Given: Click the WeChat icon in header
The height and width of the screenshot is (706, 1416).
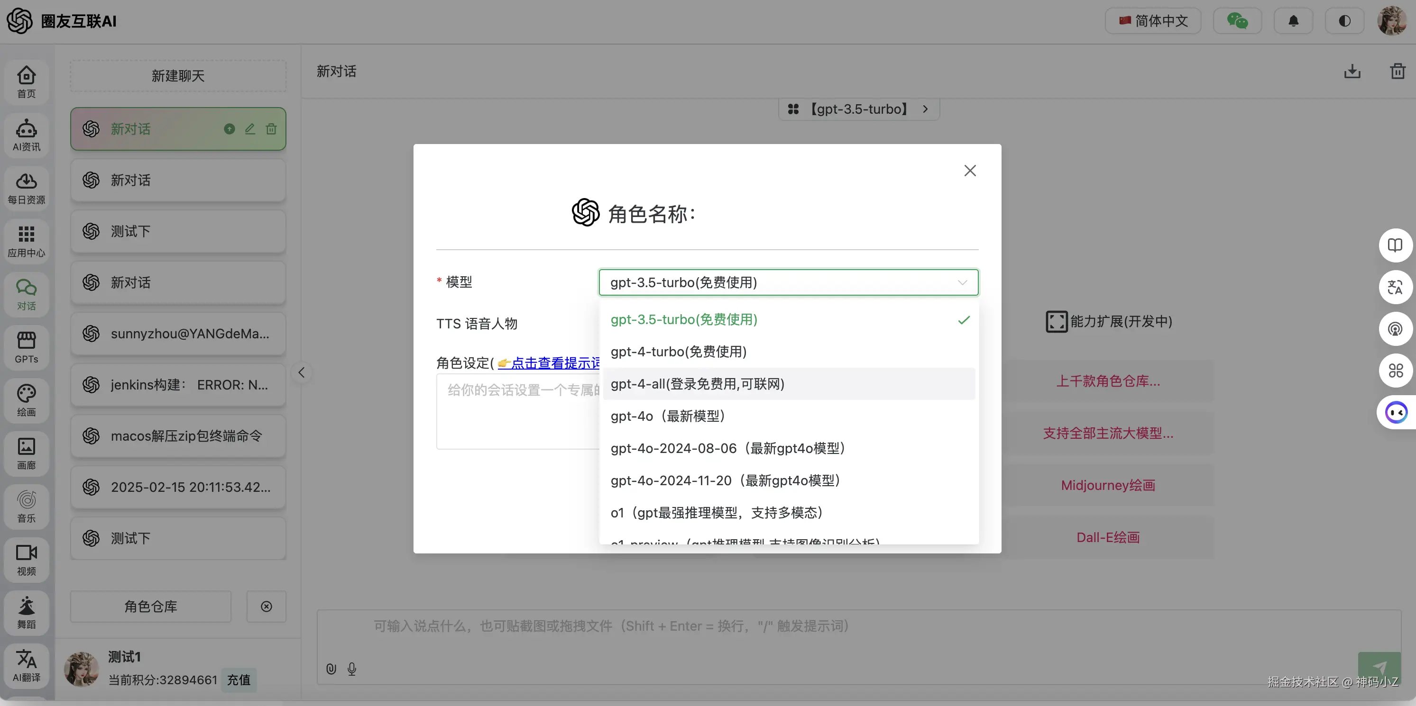Looking at the screenshot, I should tap(1237, 21).
